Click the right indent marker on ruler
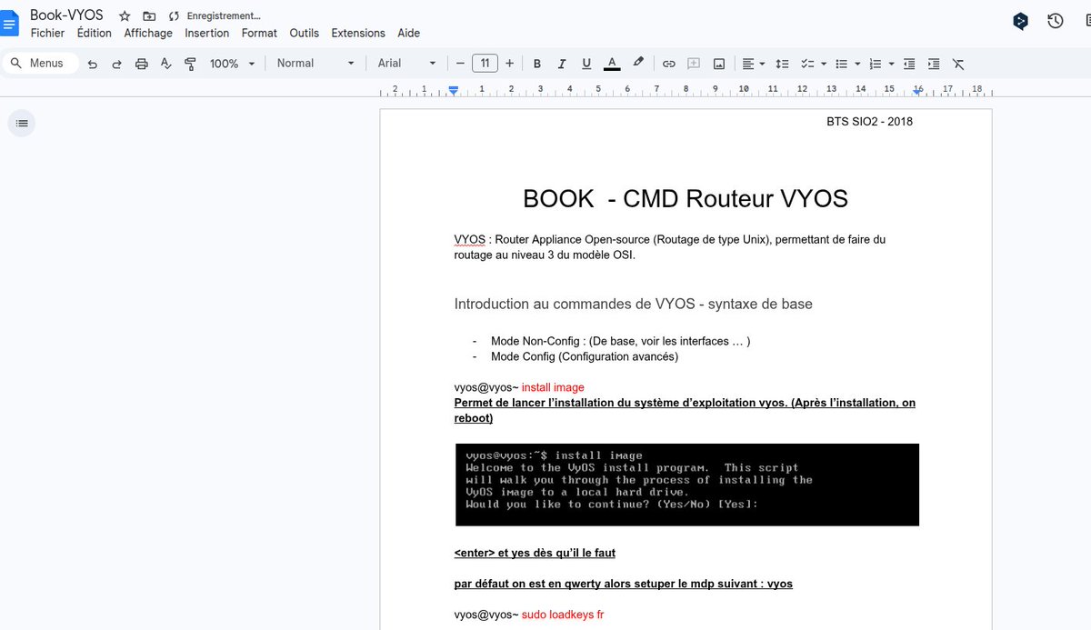1091x630 pixels. click(918, 90)
